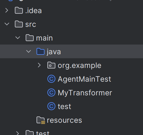Viewport: 143px width, 135px height.
Task: Click the .idea folder icon
Action: [19, 10]
